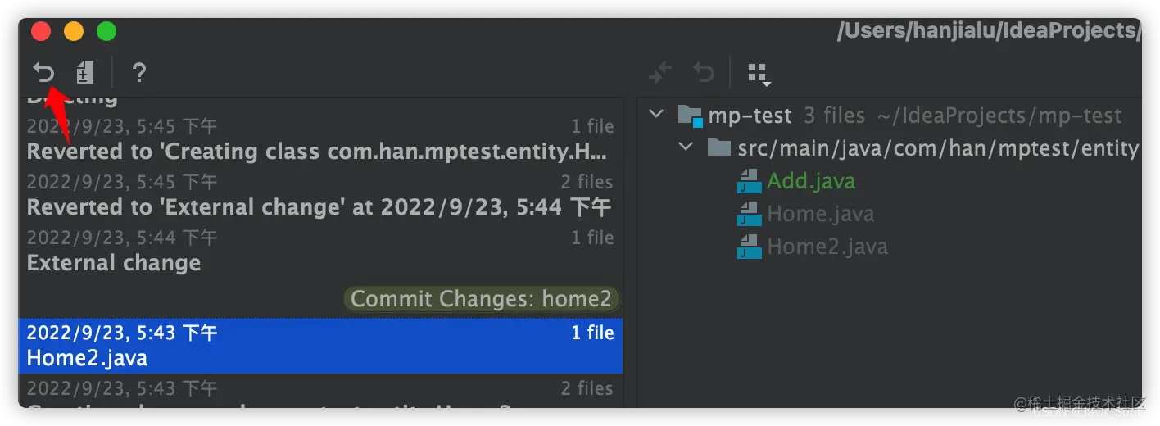
Task: Click the Create Patch icon
Action: [x=85, y=73]
